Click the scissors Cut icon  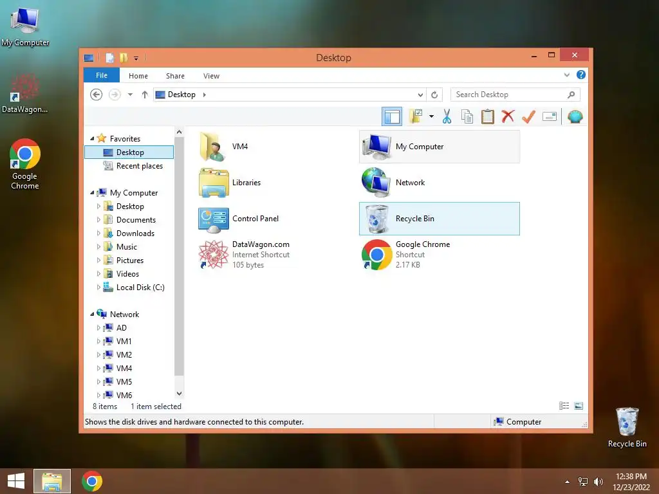(447, 116)
